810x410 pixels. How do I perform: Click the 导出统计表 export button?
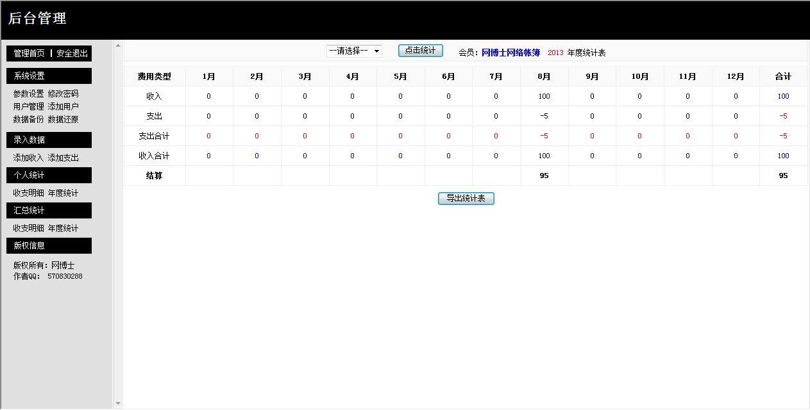[466, 199]
